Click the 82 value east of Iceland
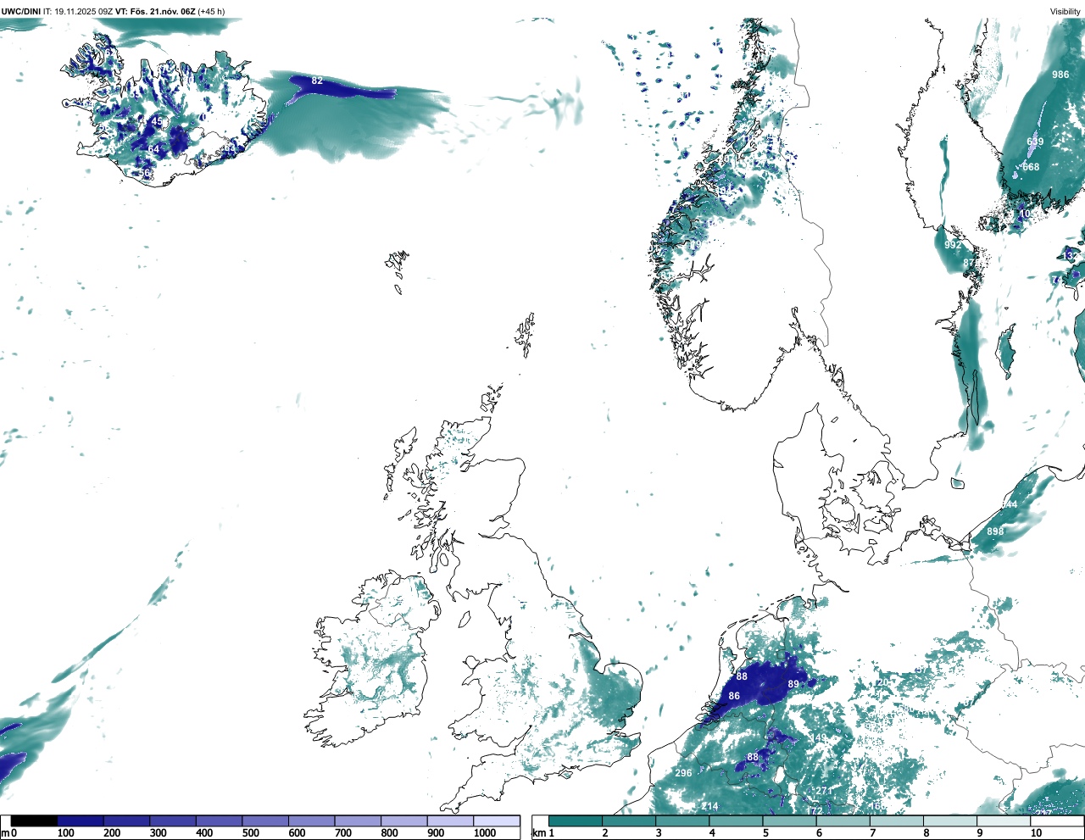This screenshot has height=840, width=1085. tap(317, 81)
